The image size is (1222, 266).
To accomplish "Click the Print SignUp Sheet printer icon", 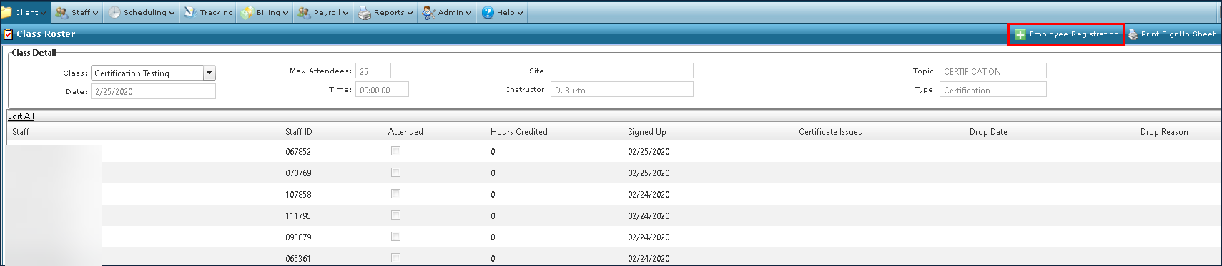I will 1133,34.
